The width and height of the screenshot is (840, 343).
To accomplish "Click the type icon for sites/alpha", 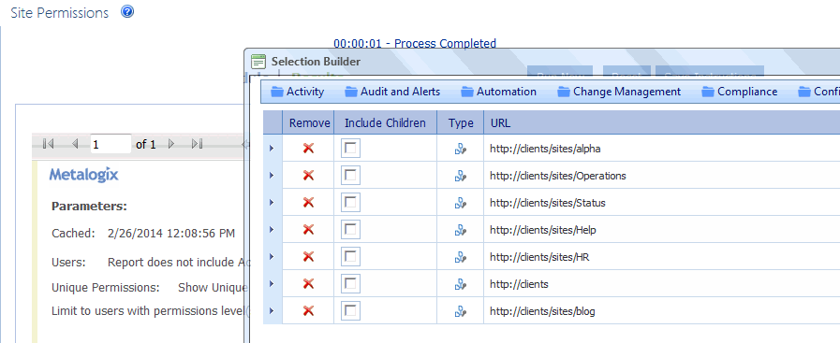I will point(460,149).
